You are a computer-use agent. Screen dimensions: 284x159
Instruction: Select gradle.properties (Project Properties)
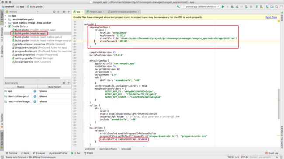[35, 55]
